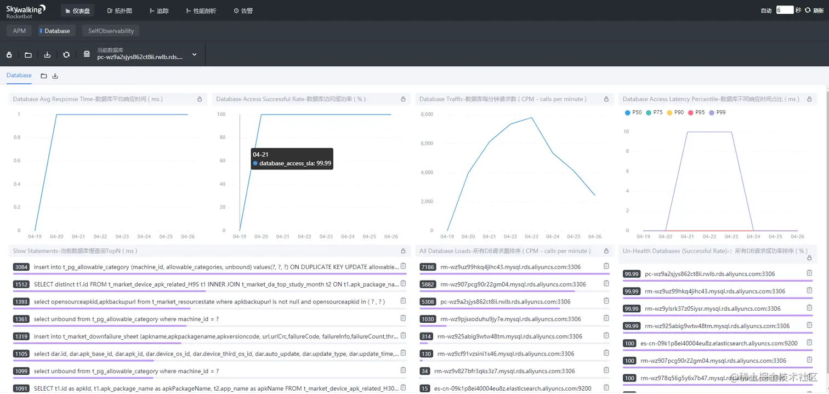Click the 3084 latency badge
Viewport: 829px width, 394px height.
[21, 267]
